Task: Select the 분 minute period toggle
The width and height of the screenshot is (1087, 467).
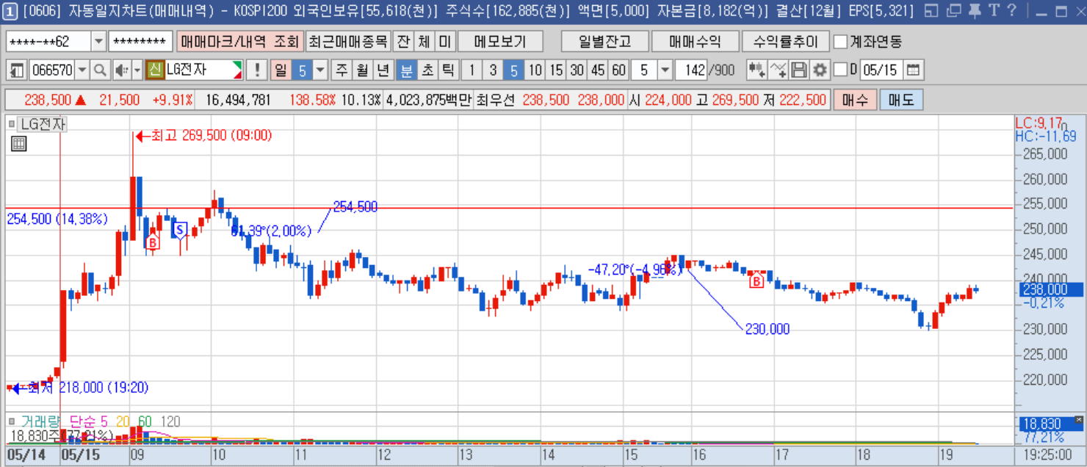Action: click(x=406, y=70)
